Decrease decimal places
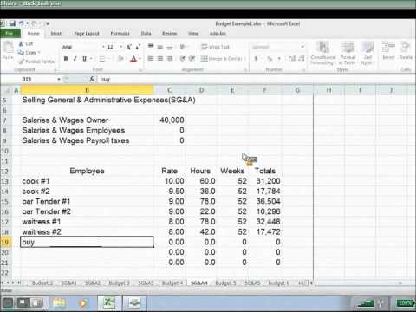The width and height of the screenshot is (416, 312). [x=302, y=59]
